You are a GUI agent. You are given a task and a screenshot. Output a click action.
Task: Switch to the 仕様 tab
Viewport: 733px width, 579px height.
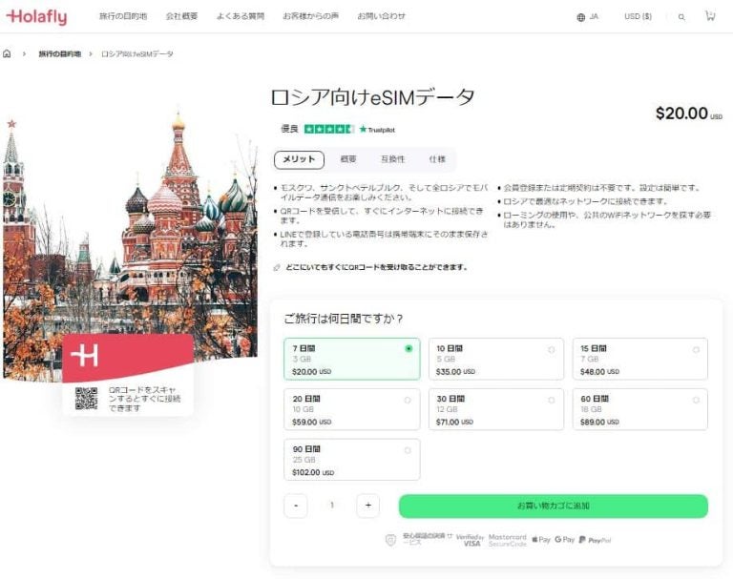coord(437,159)
